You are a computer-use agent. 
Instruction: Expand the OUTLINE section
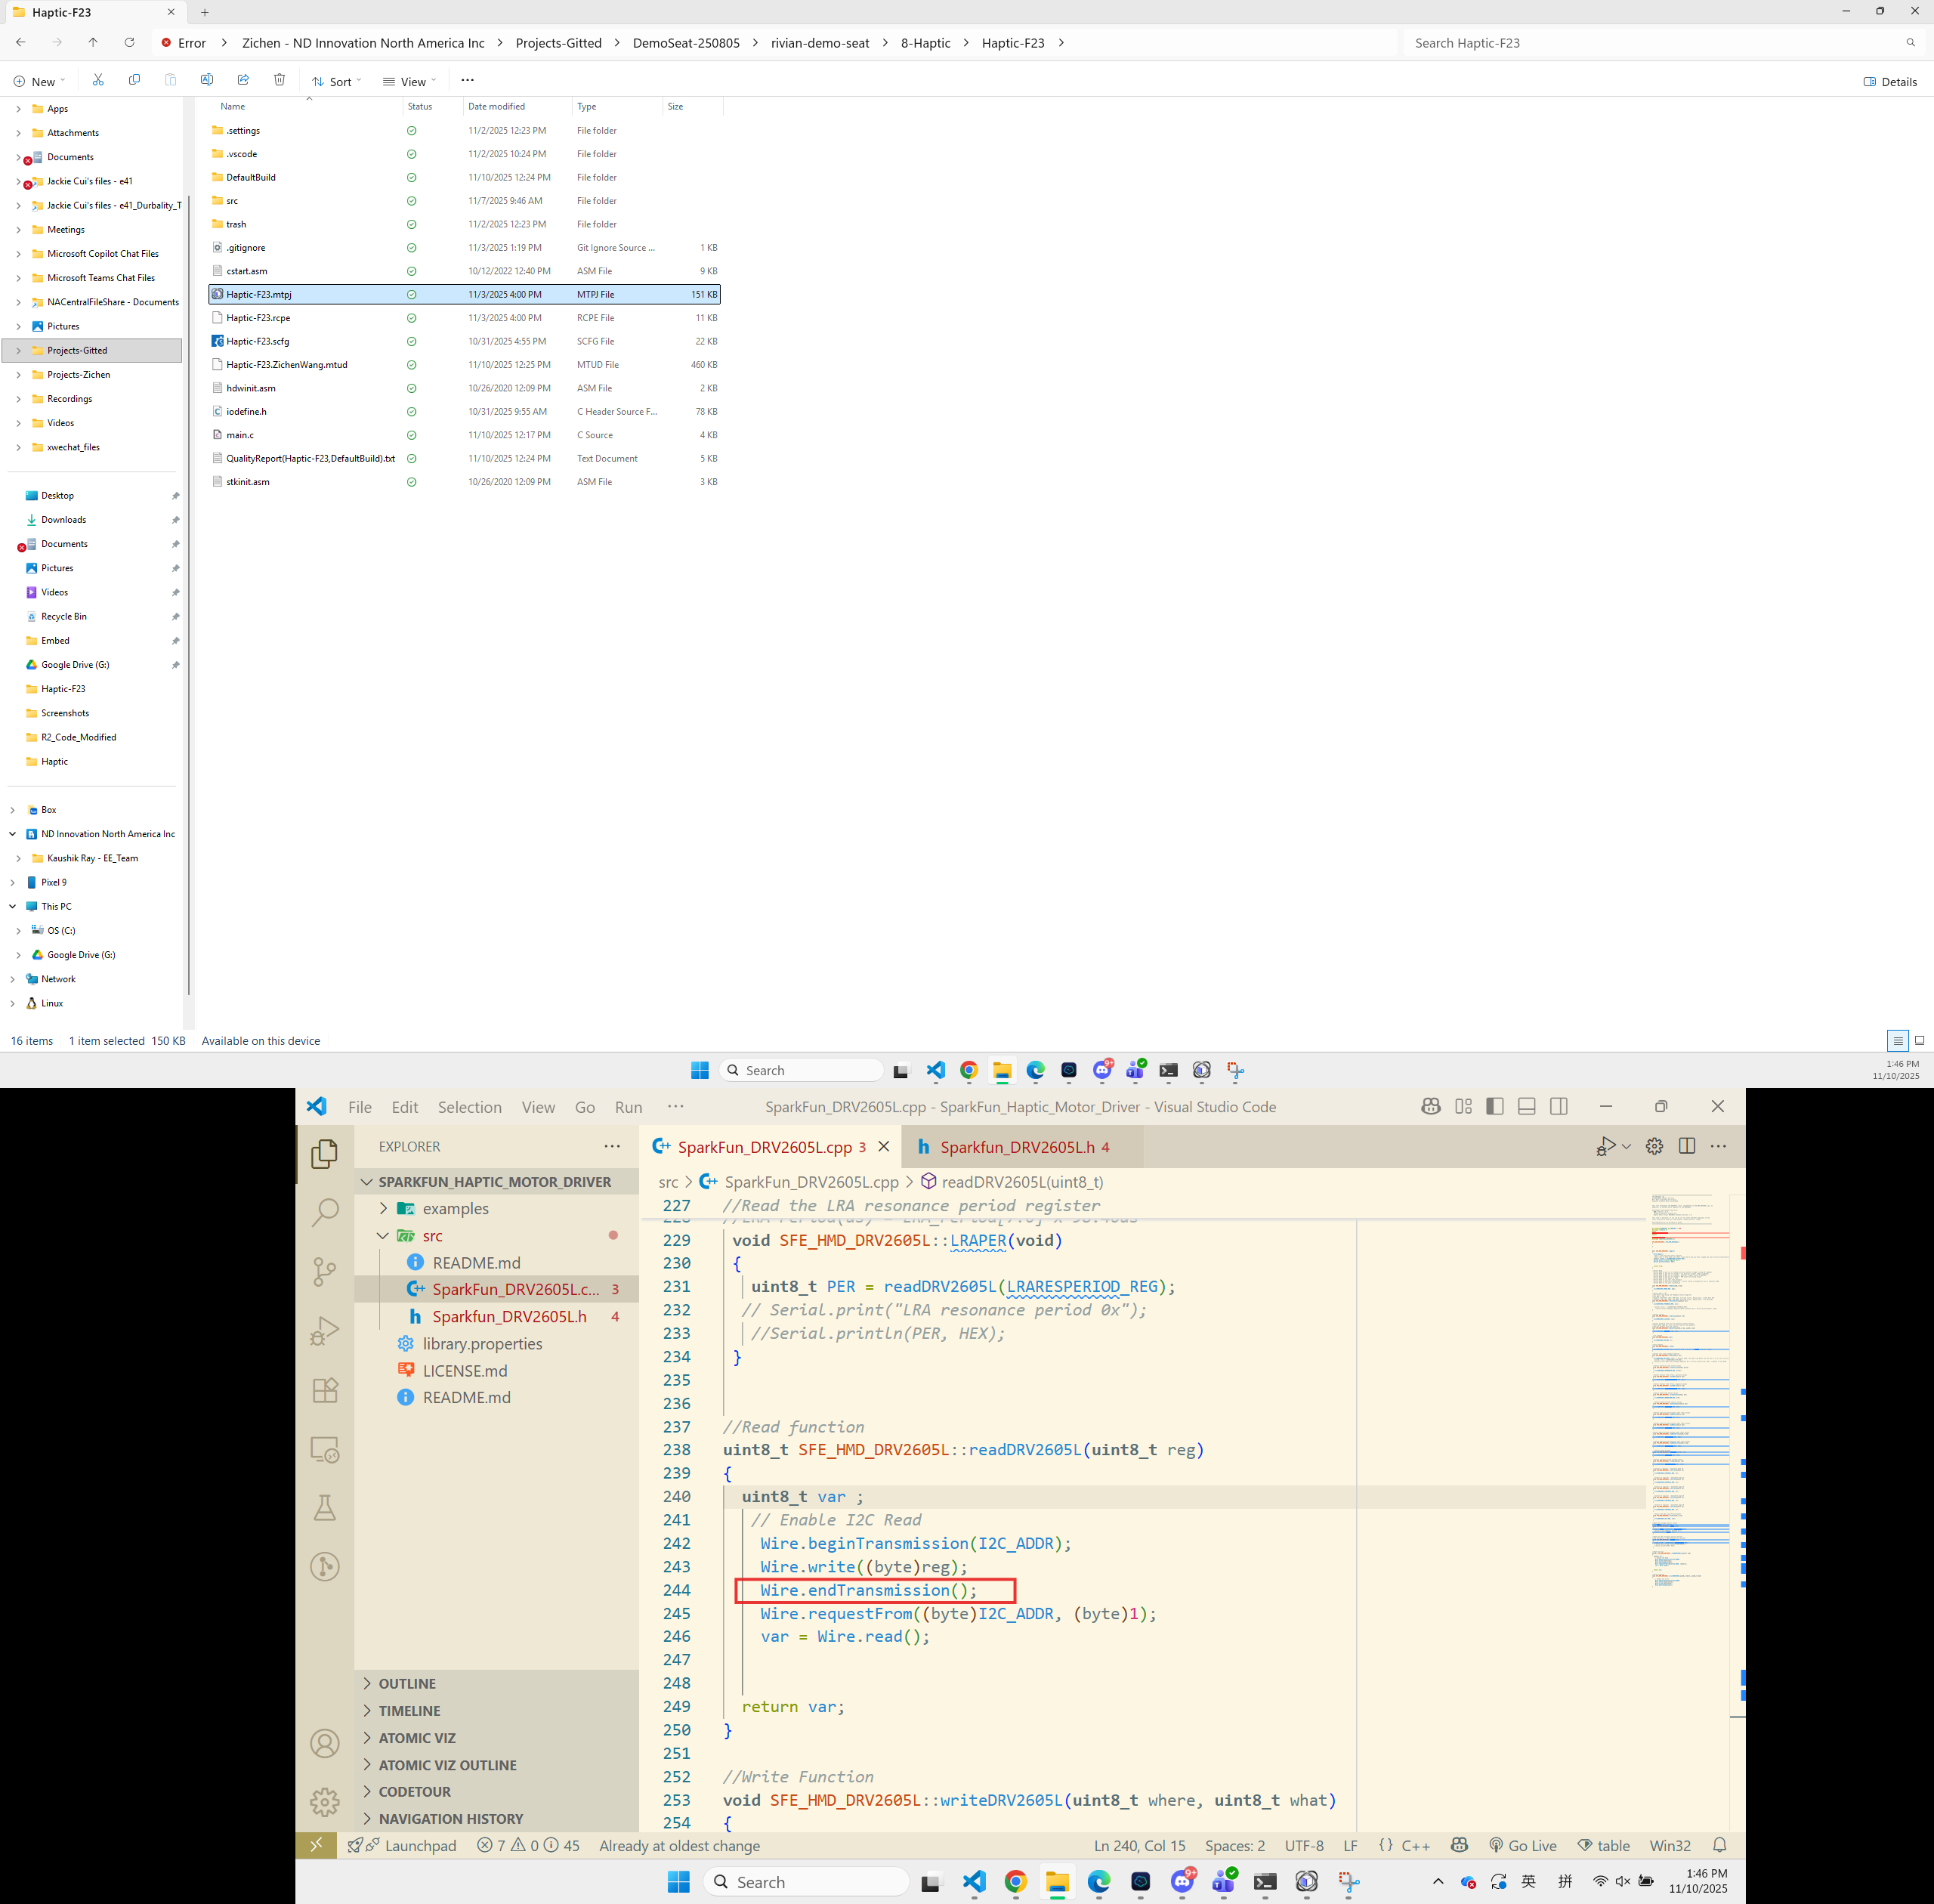point(407,1683)
